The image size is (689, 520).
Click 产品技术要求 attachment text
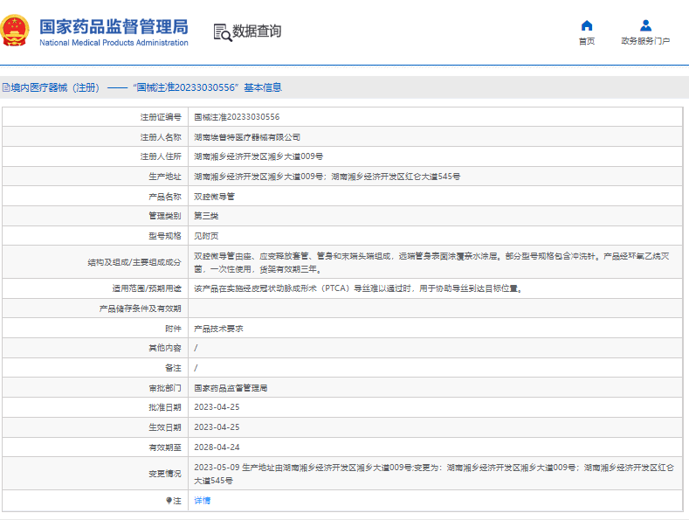coord(218,329)
